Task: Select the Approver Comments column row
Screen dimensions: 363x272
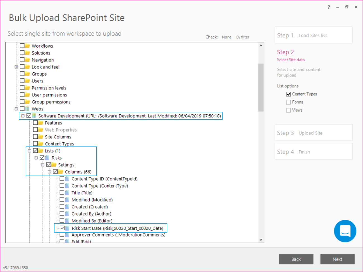Action: click(118, 235)
